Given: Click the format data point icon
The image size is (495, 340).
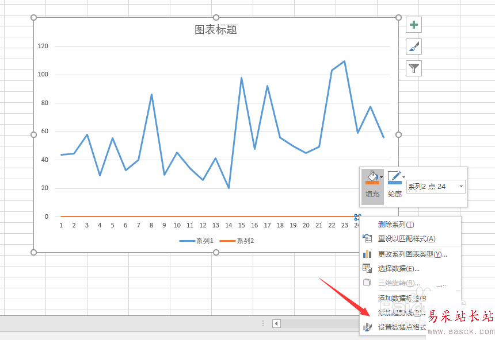Looking at the screenshot, I should tap(367, 327).
